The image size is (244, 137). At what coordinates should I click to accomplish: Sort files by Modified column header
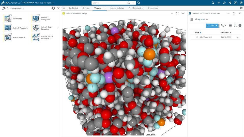(x=224, y=32)
